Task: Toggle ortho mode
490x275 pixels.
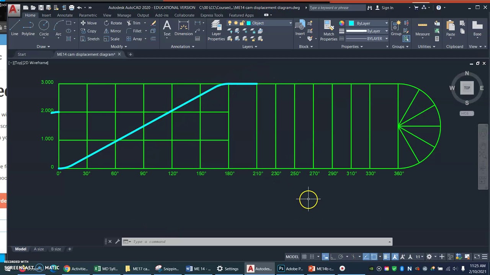Action: tap(333, 257)
